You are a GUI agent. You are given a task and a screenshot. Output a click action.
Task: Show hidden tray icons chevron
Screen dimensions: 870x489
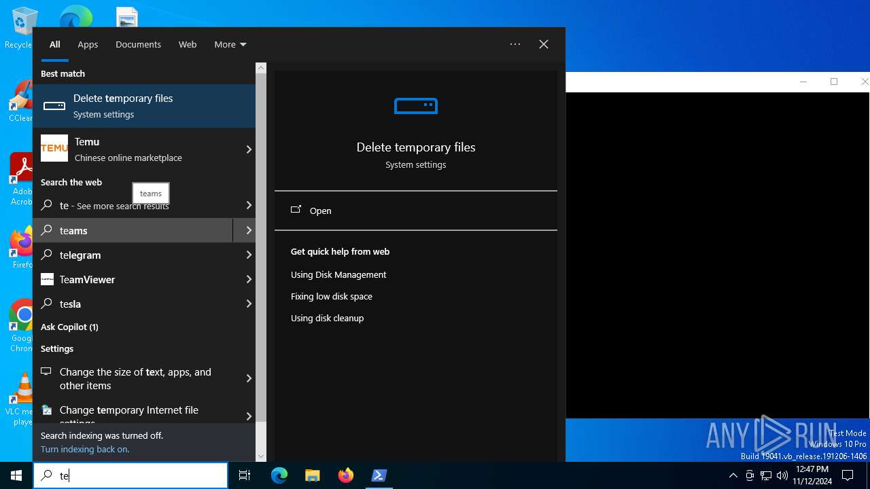pyautogui.click(x=733, y=475)
